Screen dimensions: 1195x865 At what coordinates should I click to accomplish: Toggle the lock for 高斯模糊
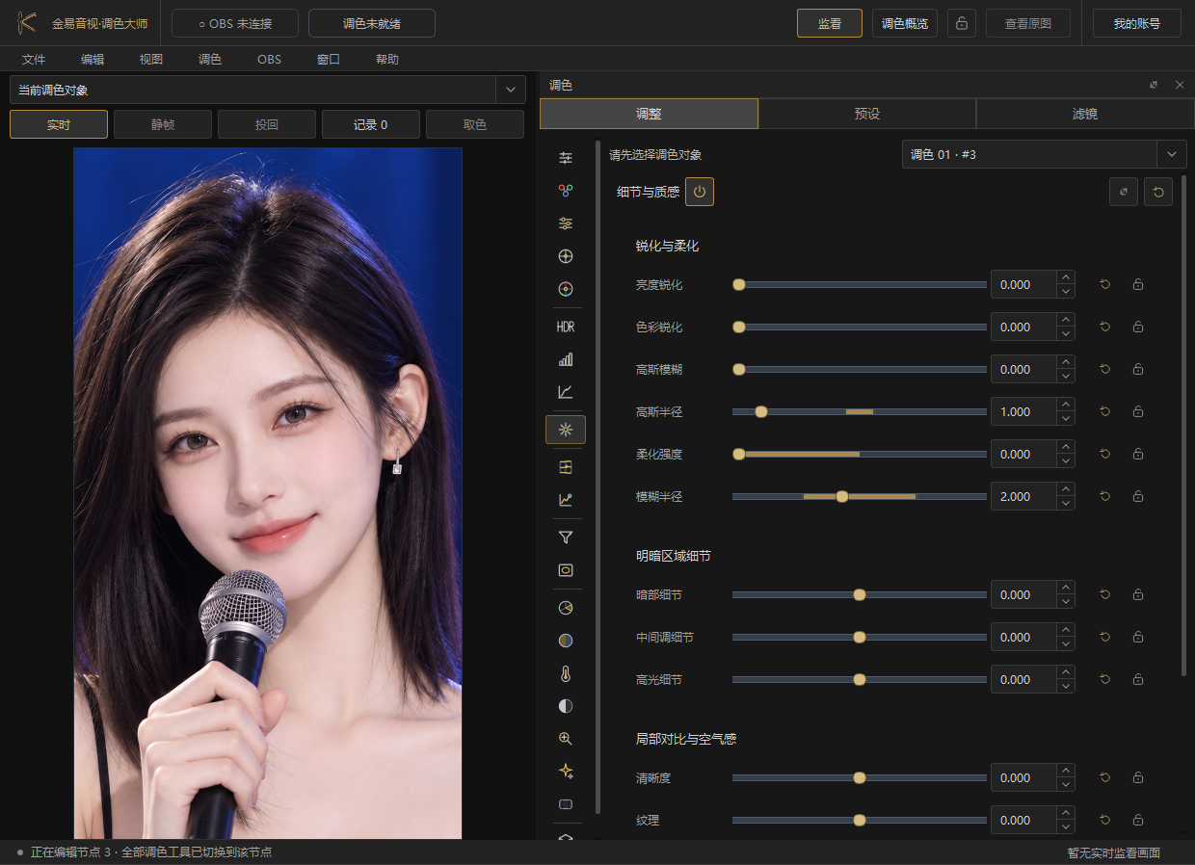pyautogui.click(x=1138, y=370)
